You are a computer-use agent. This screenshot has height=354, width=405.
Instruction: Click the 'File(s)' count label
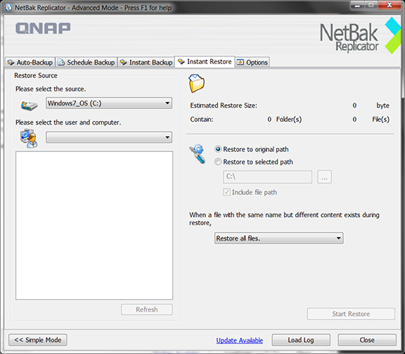(380, 119)
